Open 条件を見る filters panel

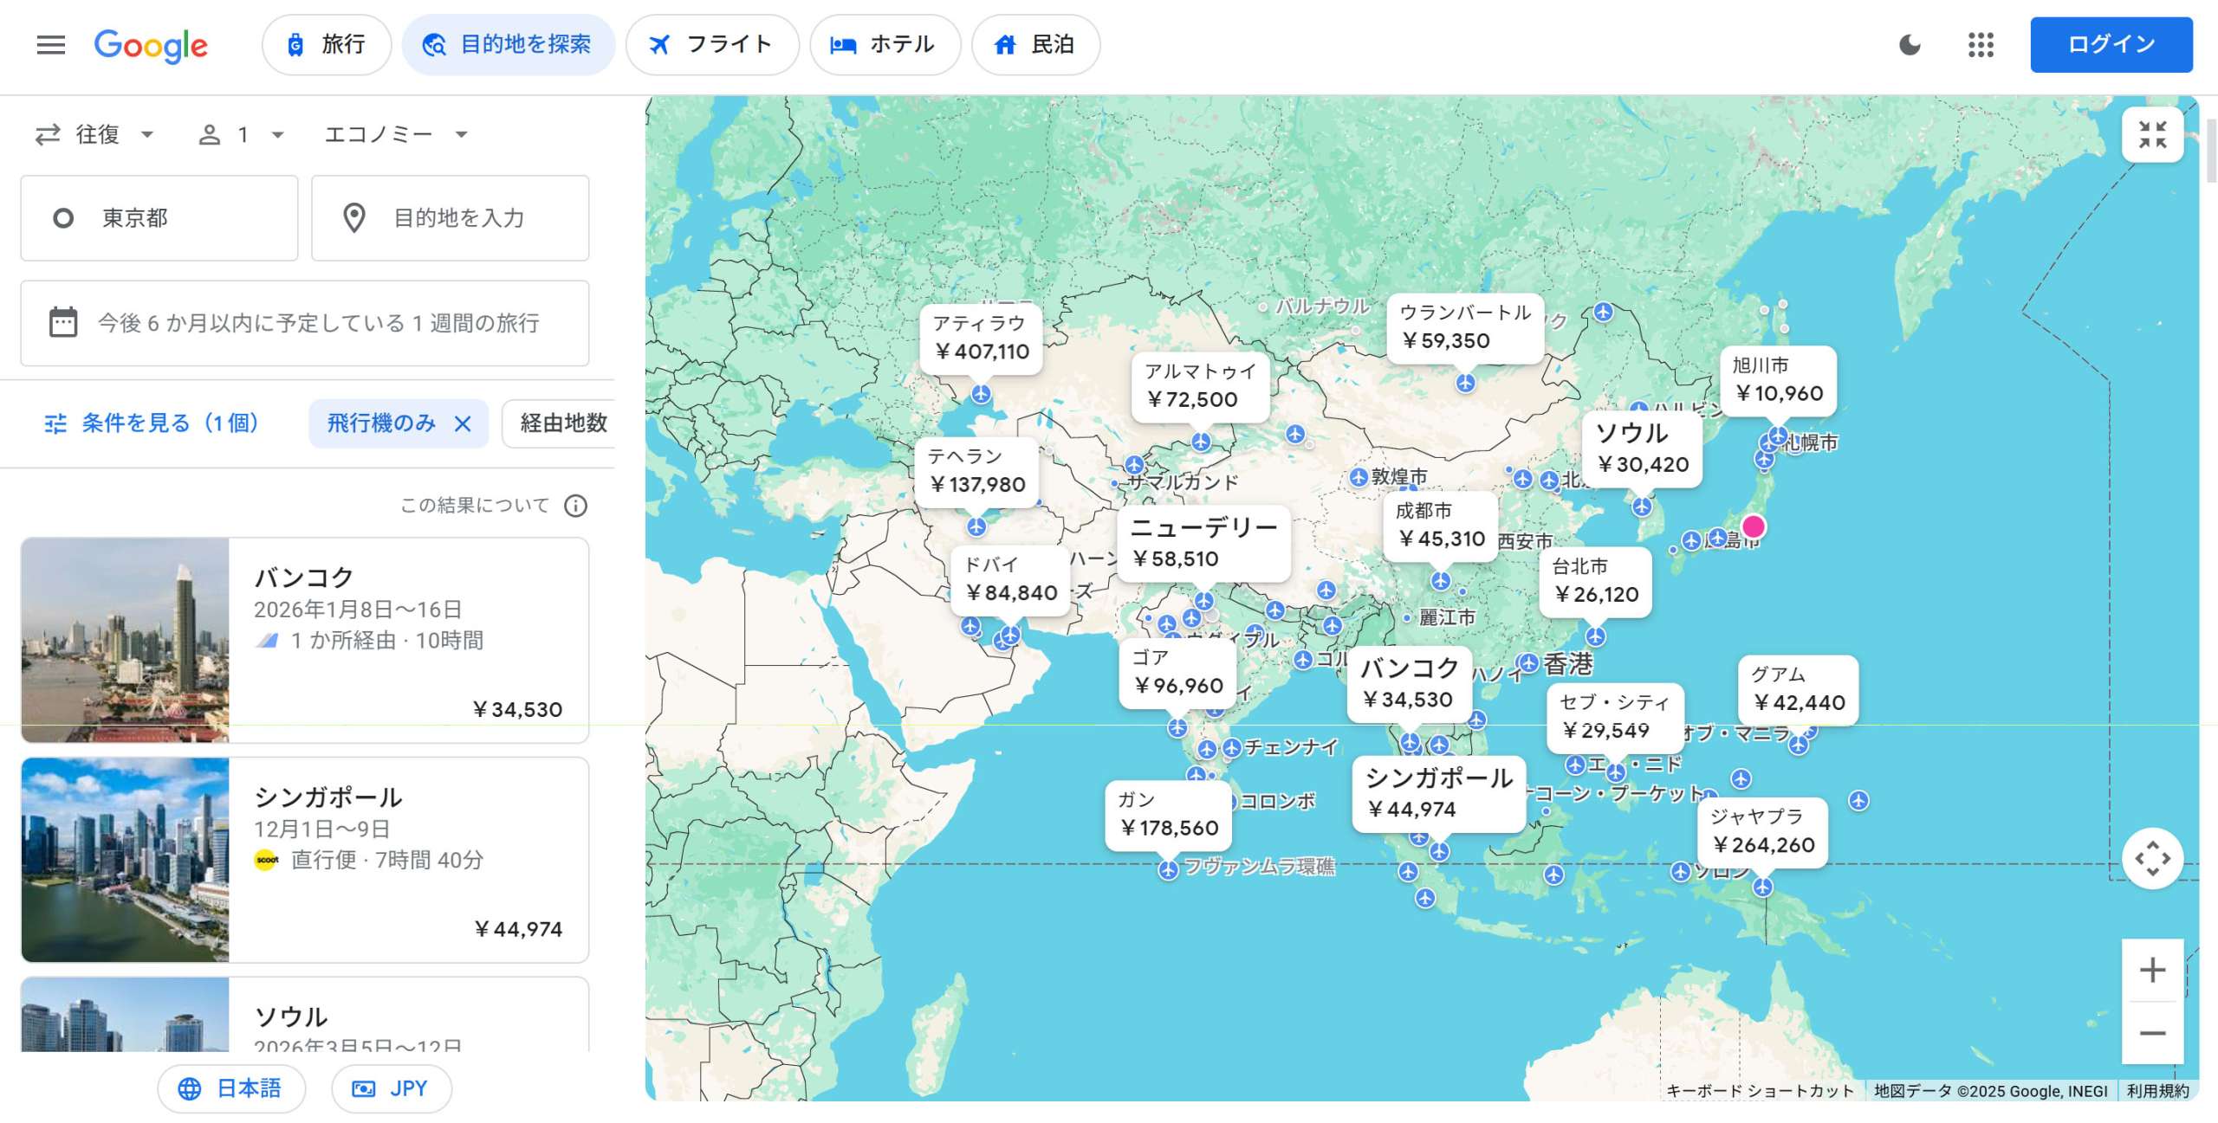(x=152, y=423)
